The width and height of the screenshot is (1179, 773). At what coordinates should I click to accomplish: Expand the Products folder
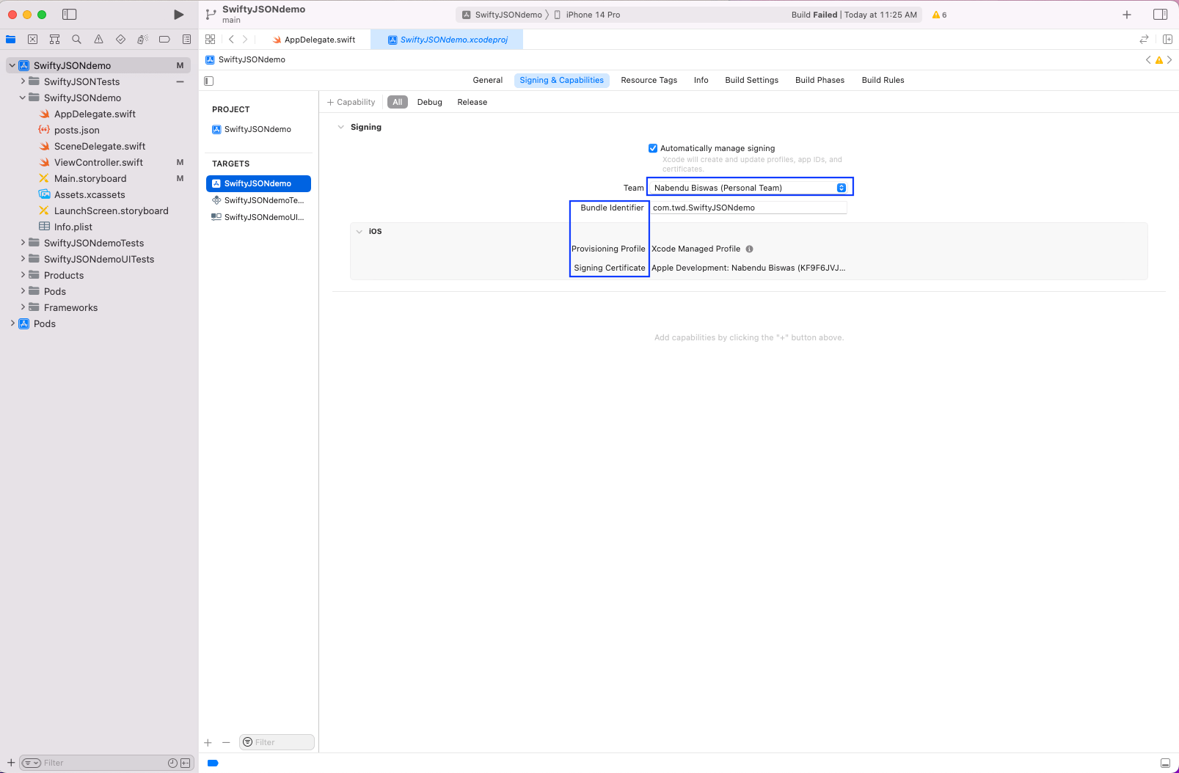23,275
